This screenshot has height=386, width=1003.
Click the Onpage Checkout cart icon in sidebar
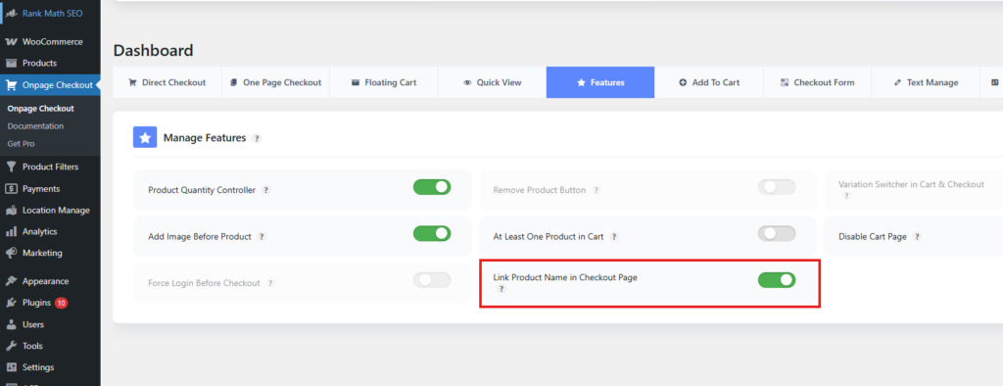tap(11, 85)
